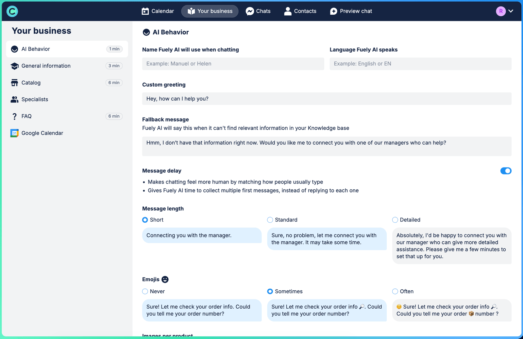
Task: Click the Never emoji example message bubble
Action: pyautogui.click(x=202, y=310)
